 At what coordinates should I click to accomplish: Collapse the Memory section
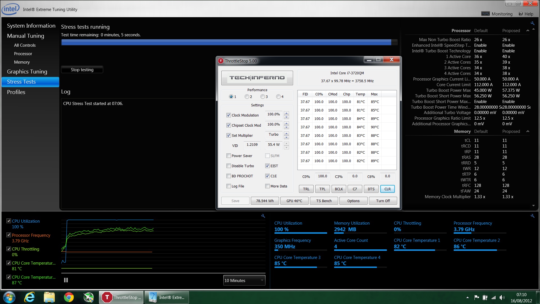(528, 131)
